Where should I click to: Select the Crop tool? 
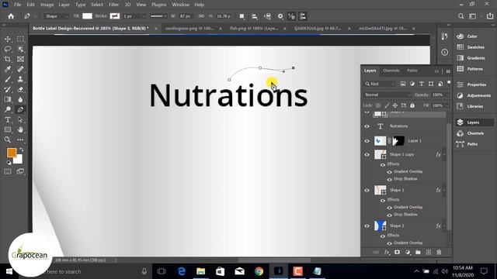point(8,59)
